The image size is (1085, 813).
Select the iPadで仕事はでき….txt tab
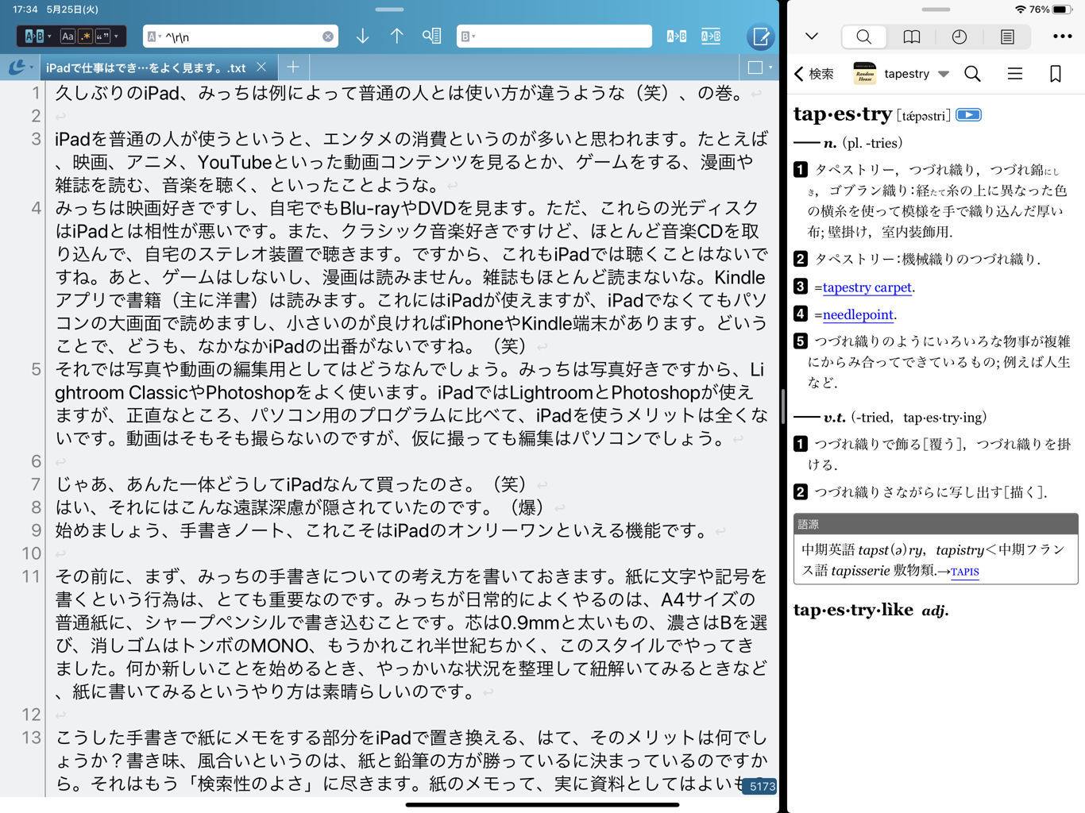145,67
